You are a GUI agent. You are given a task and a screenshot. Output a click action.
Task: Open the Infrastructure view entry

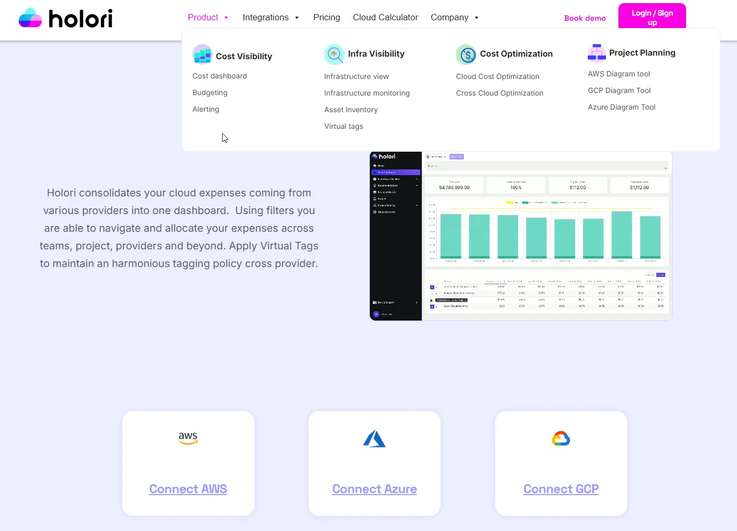pos(356,76)
